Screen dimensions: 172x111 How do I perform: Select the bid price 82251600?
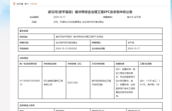tap(73, 83)
